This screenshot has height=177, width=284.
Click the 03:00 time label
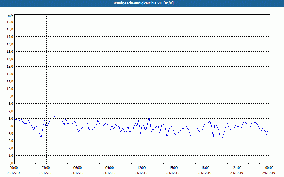[x=46, y=168]
